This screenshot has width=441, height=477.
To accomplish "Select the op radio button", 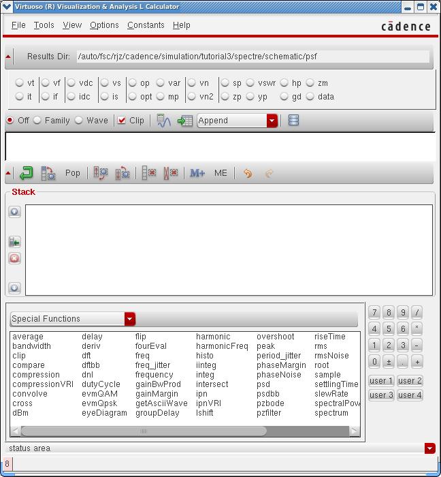I will pyautogui.click(x=133, y=82).
